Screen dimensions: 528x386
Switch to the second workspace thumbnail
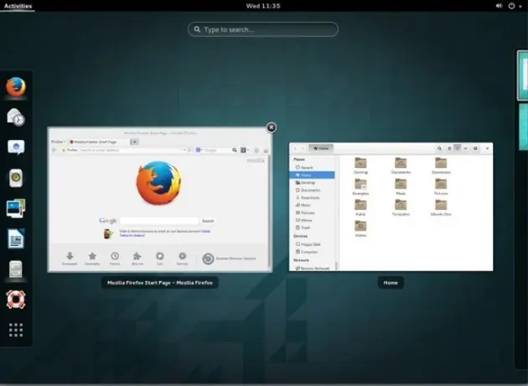pyautogui.click(x=523, y=127)
